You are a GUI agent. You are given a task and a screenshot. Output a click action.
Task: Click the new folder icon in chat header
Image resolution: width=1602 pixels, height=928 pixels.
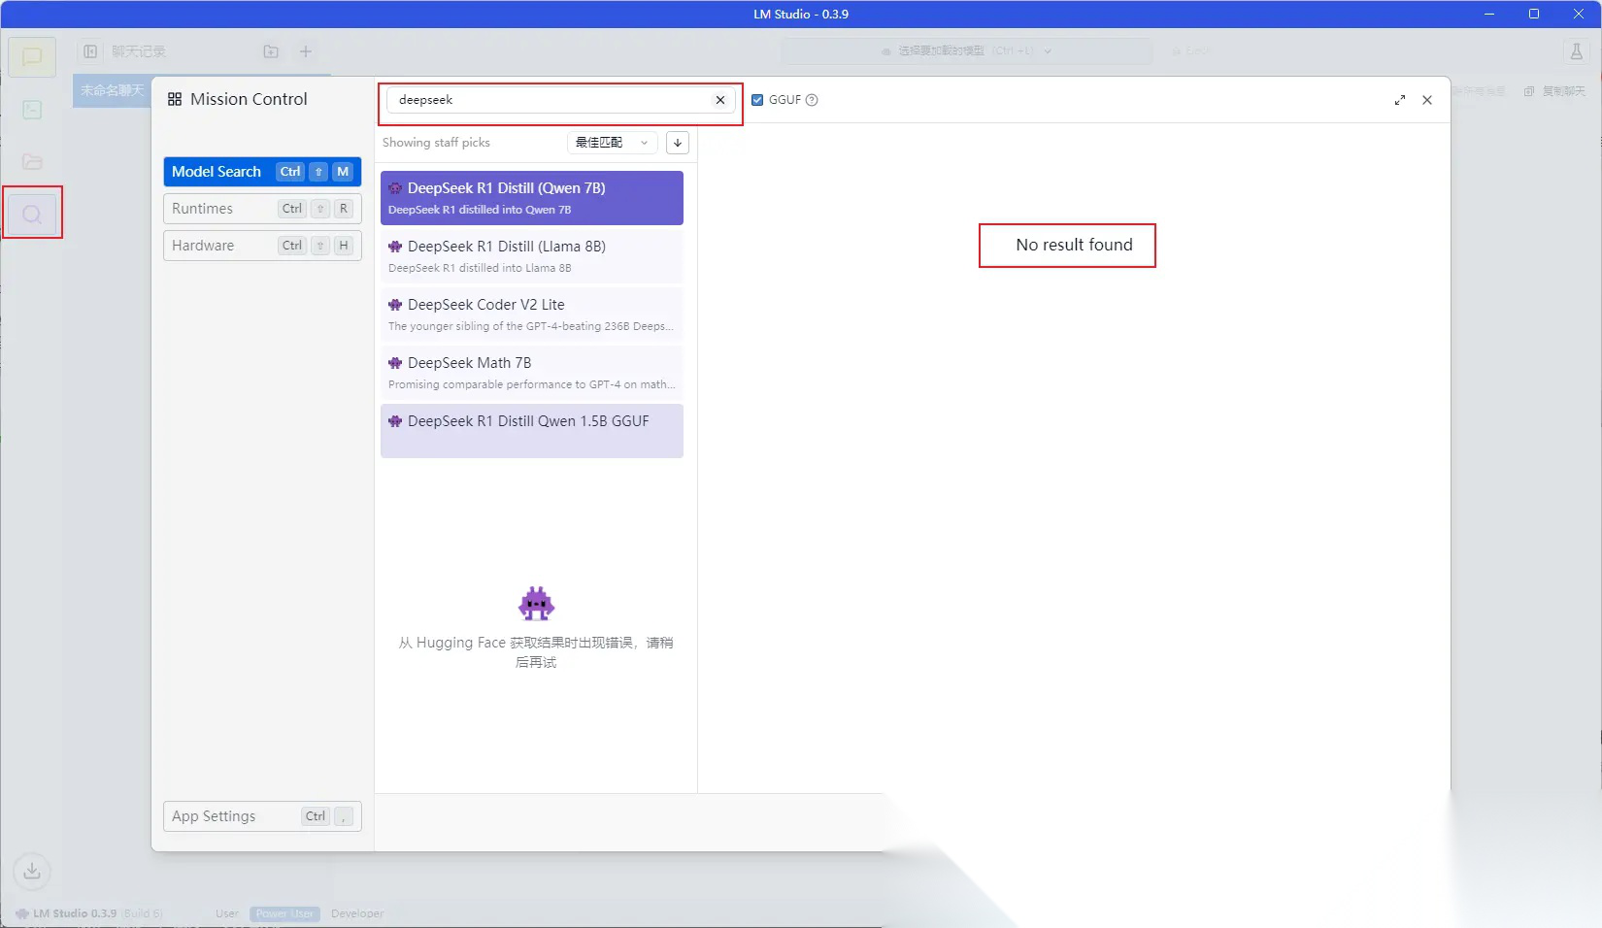click(271, 51)
